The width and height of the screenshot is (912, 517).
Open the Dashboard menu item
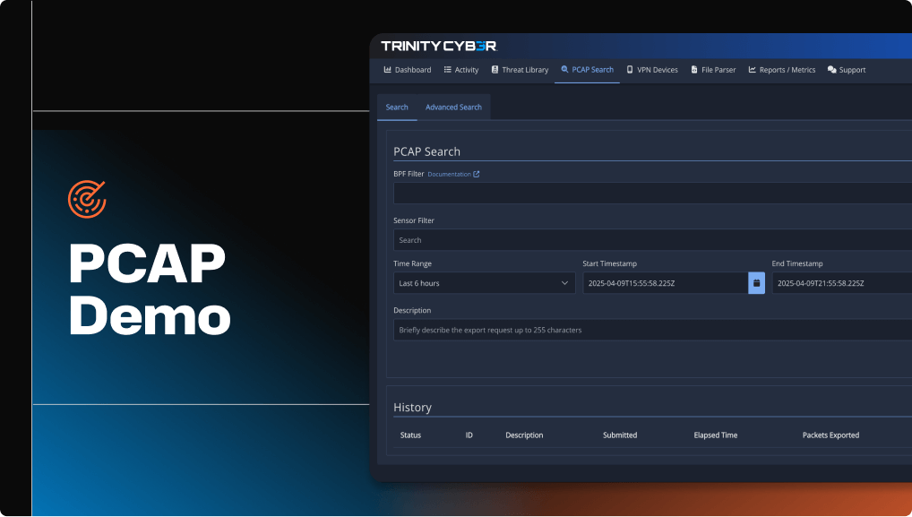tap(407, 70)
